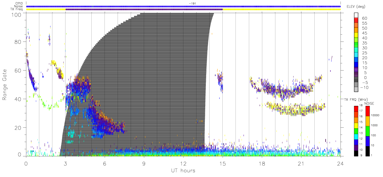Click the ELEV (deg) legend title

coord(356,7)
